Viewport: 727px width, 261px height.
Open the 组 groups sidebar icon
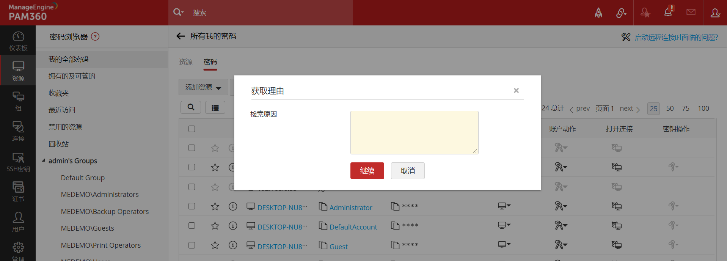coord(18,101)
